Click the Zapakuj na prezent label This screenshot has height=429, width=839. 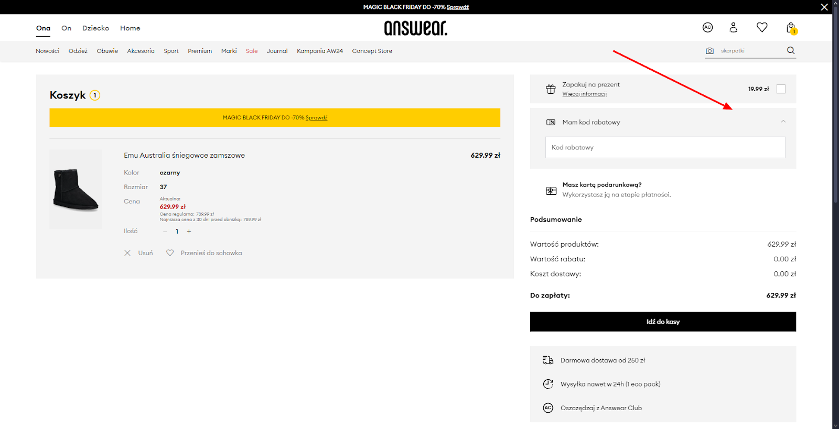pos(591,84)
